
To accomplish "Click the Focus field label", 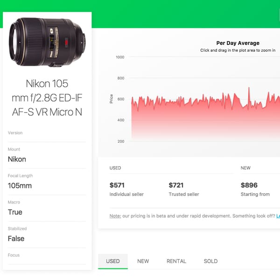I will pyautogui.click(x=14, y=255).
